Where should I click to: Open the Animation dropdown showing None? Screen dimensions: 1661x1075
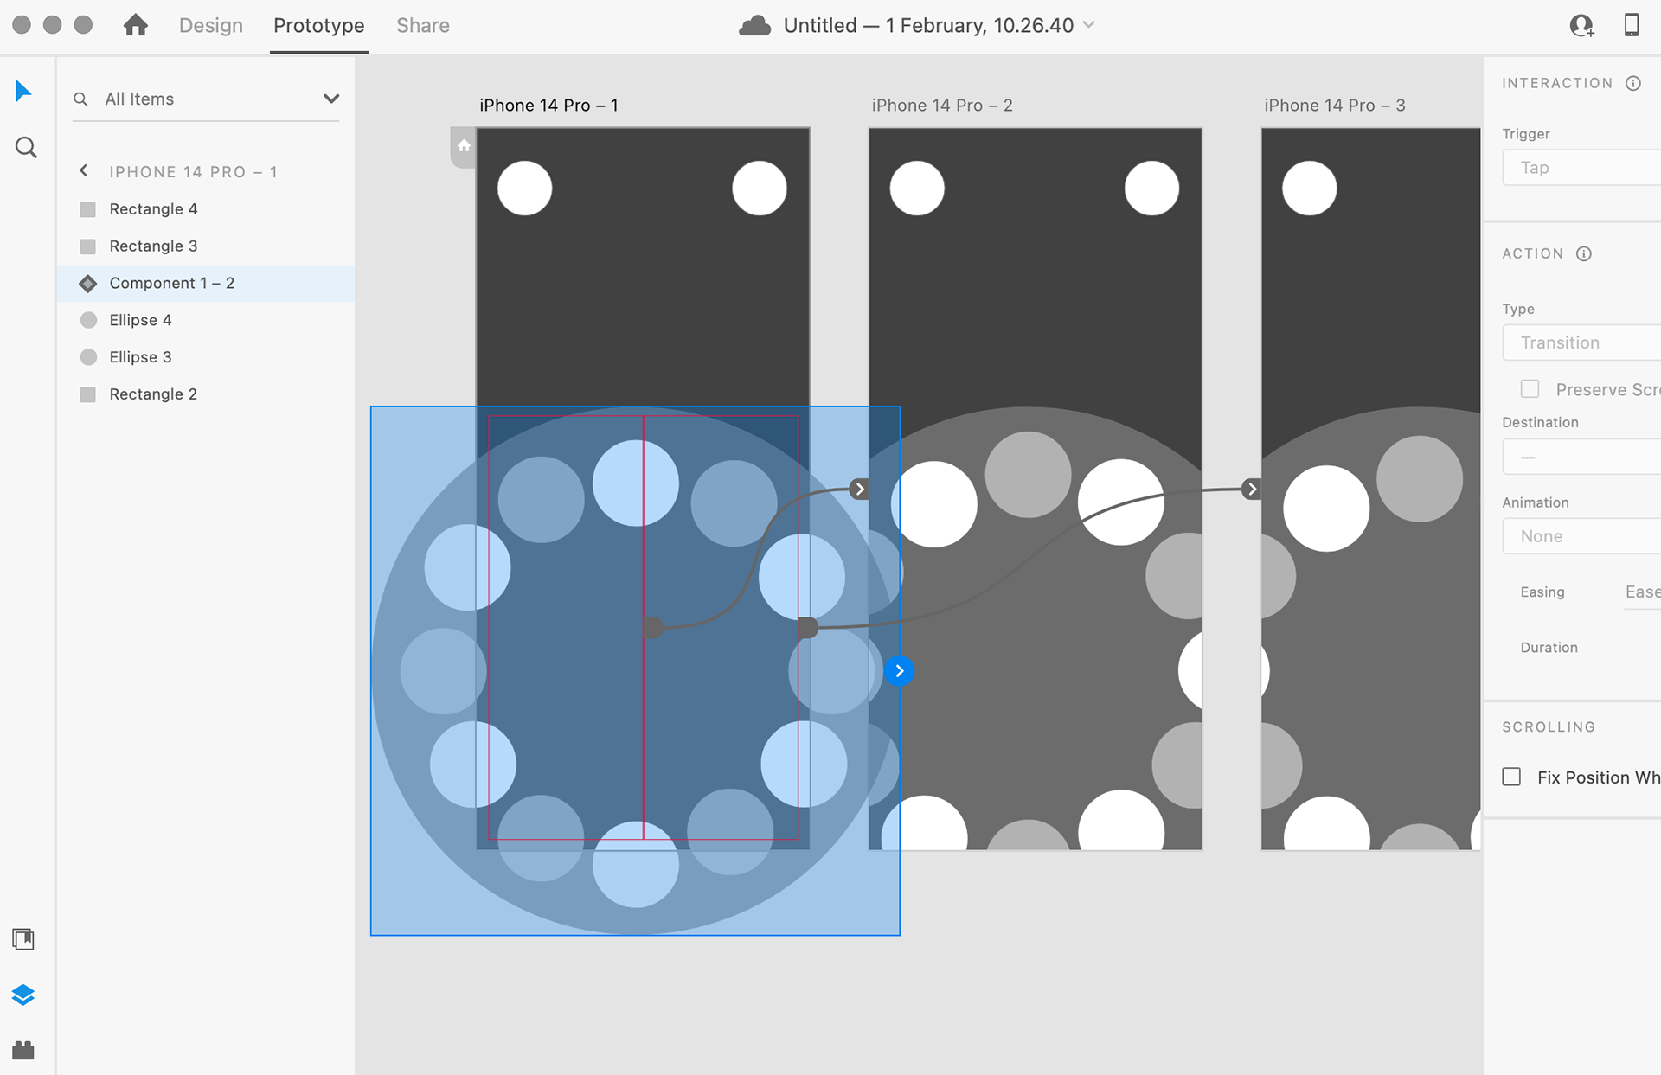tap(1581, 536)
